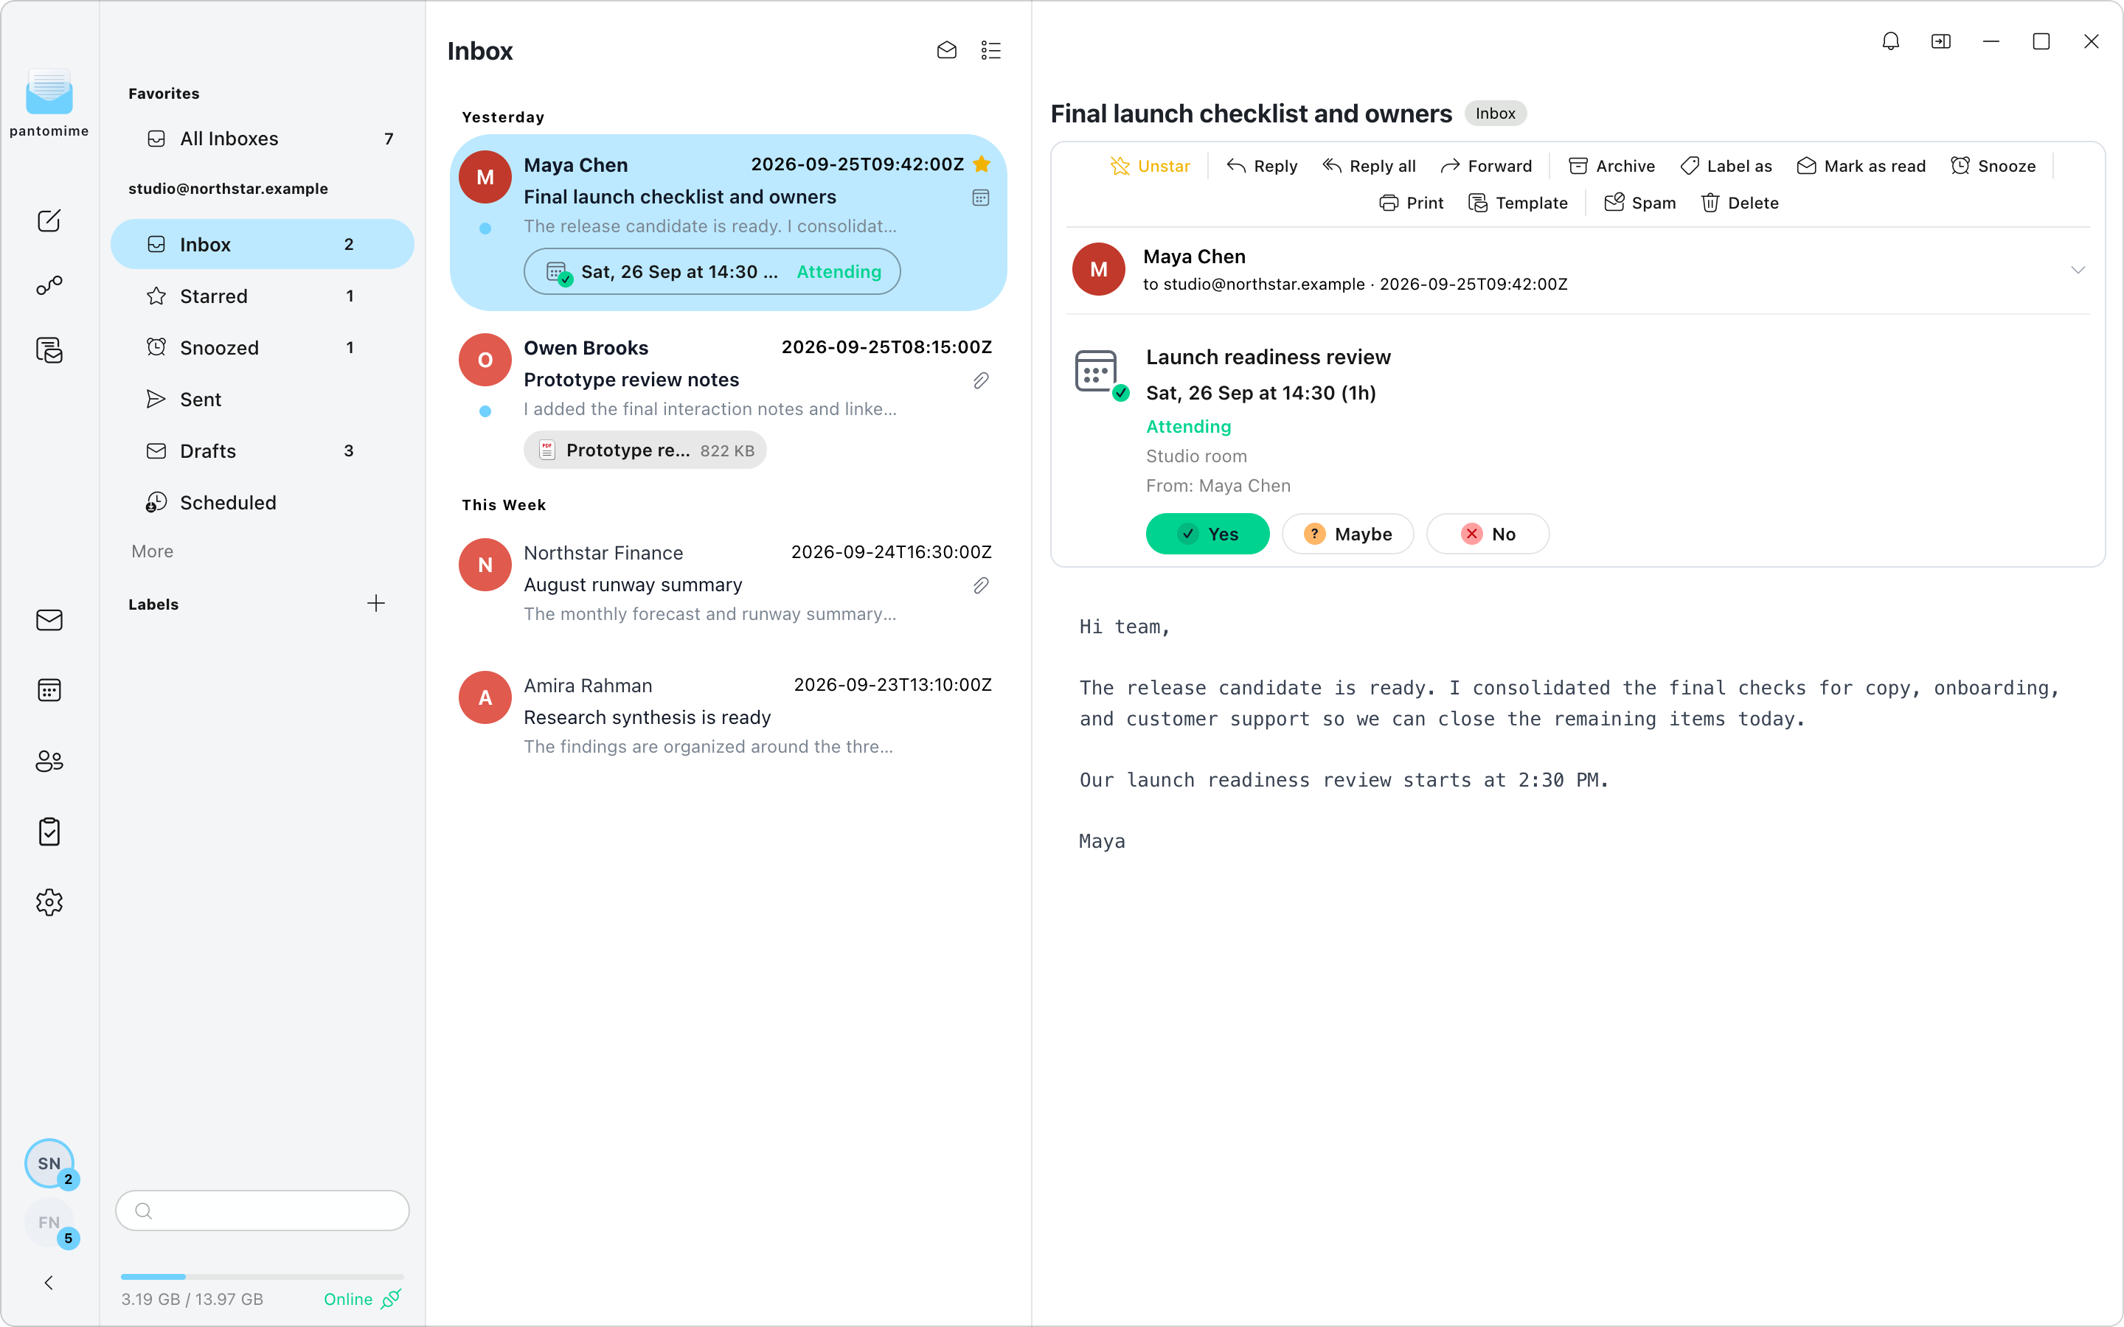Expand the message header details chevron
The width and height of the screenshot is (2124, 1327).
pyautogui.click(x=2078, y=269)
